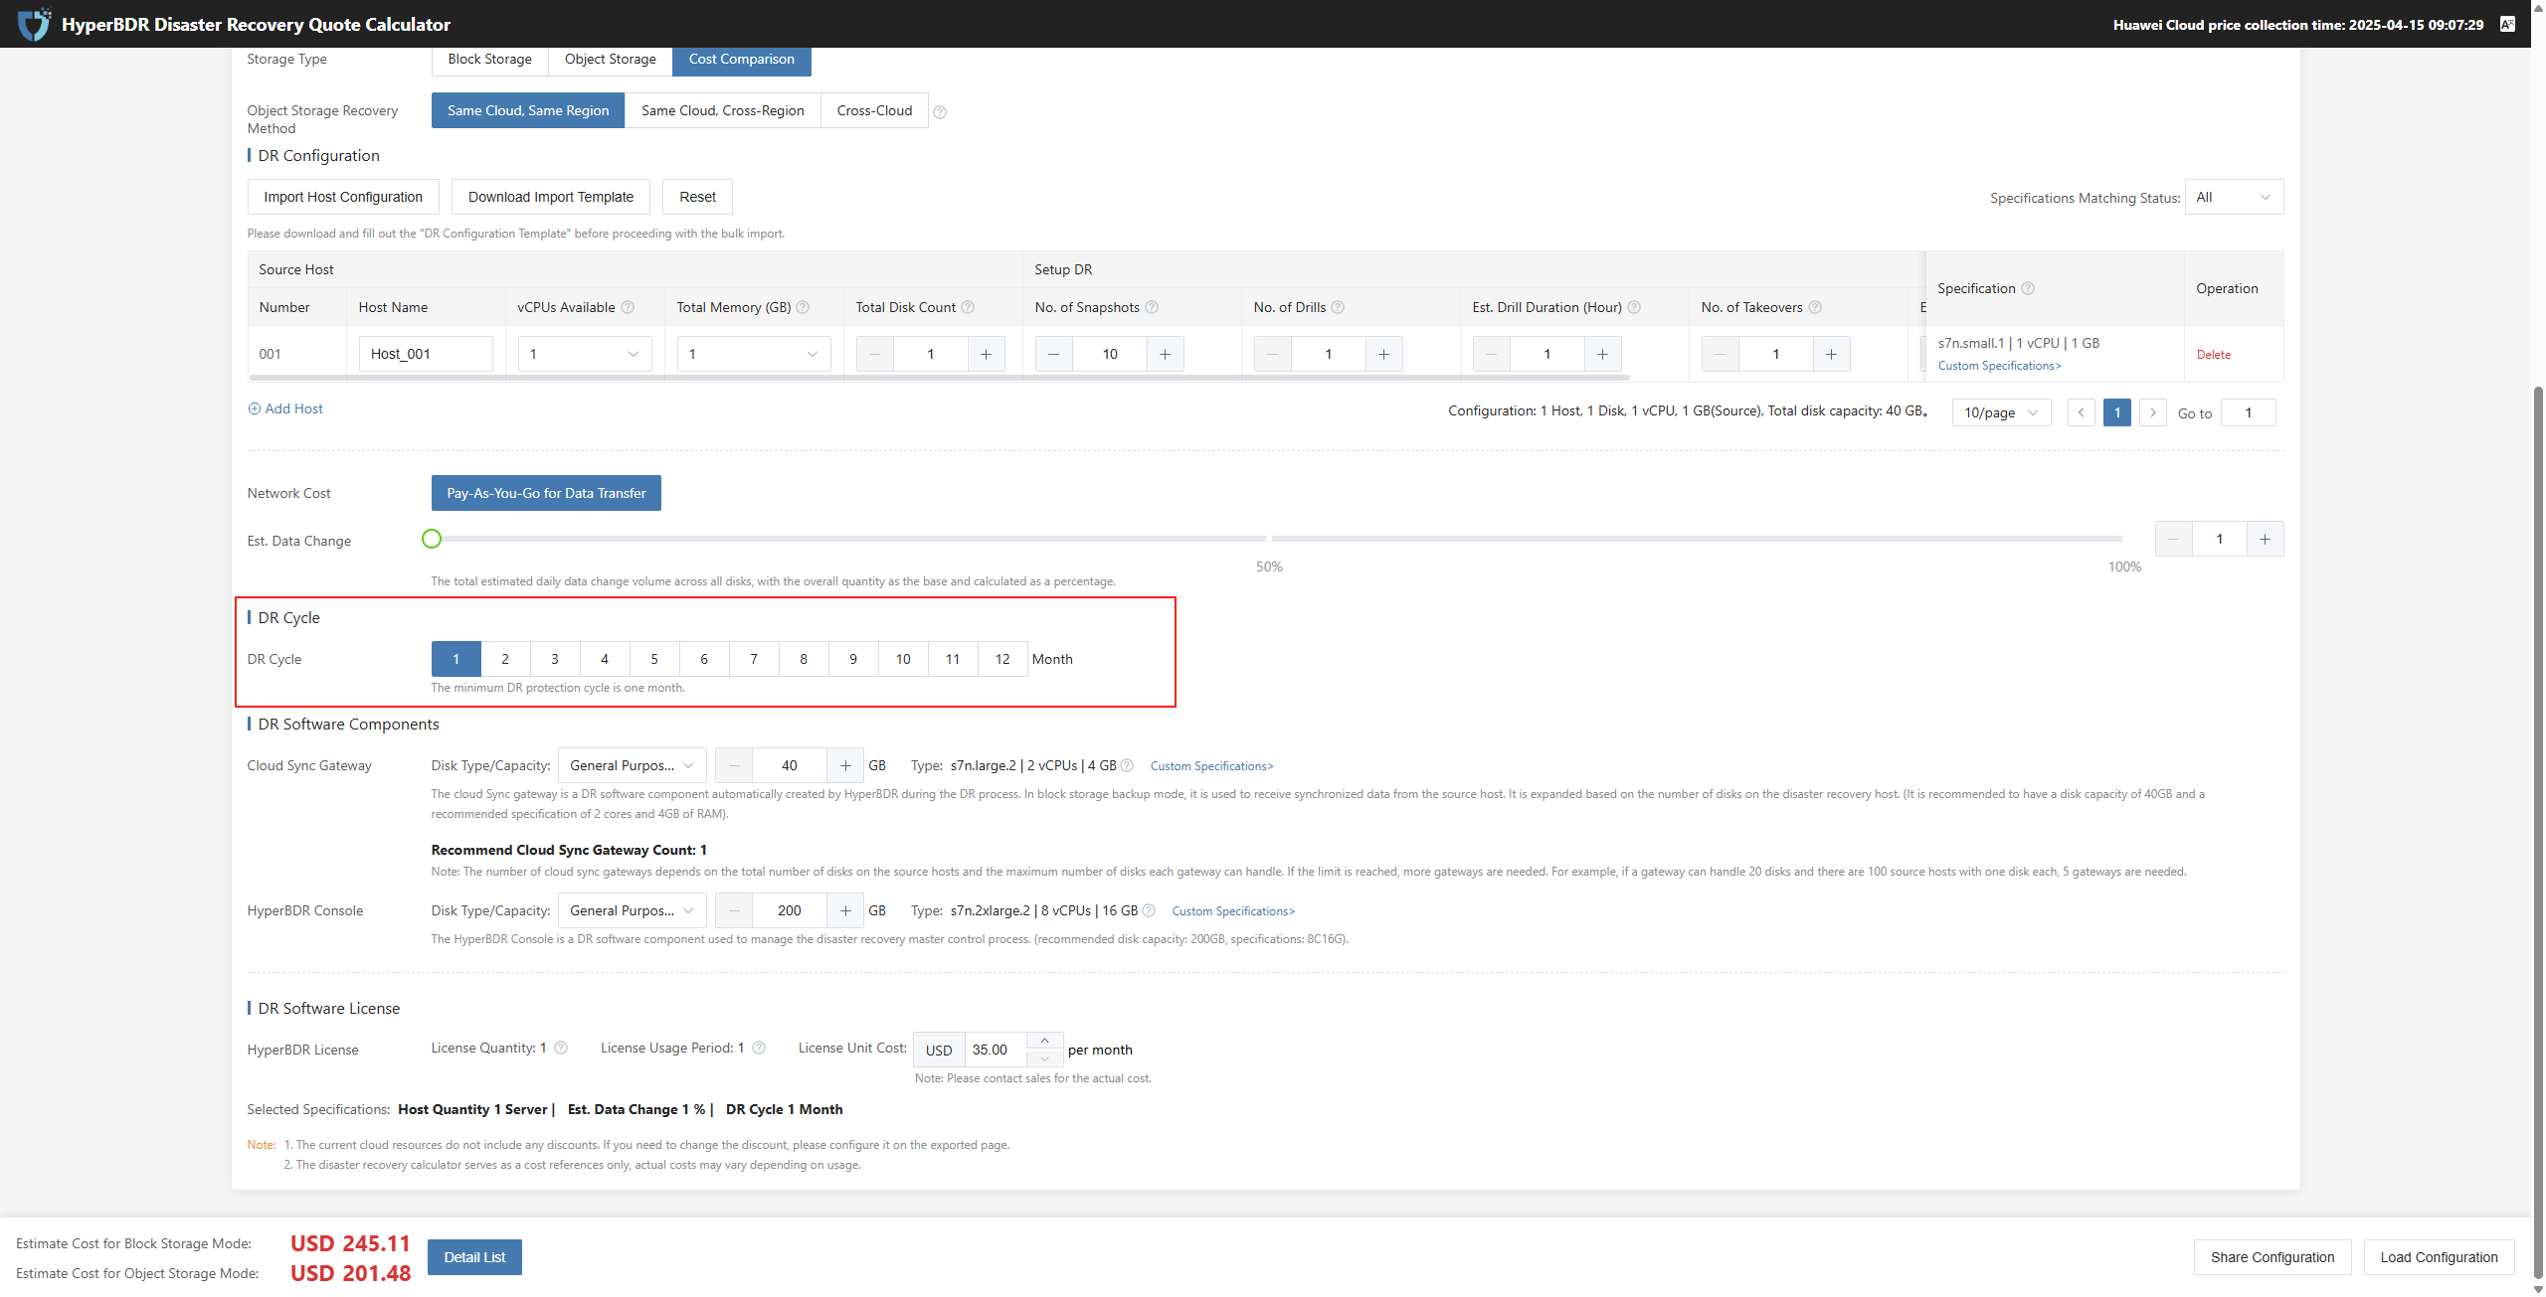Delete host 001 row

(x=2214, y=356)
